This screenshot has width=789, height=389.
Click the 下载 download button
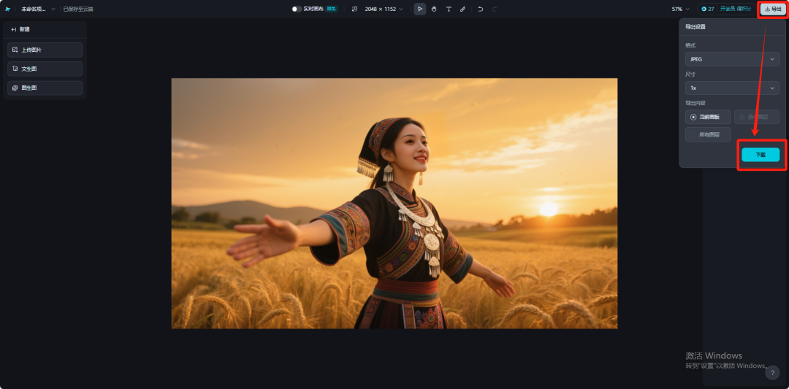click(x=761, y=155)
